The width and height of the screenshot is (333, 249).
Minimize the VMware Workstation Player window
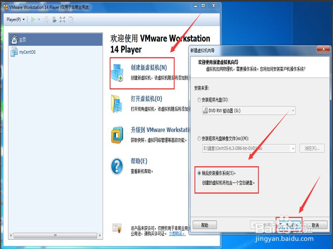point(195,5)
